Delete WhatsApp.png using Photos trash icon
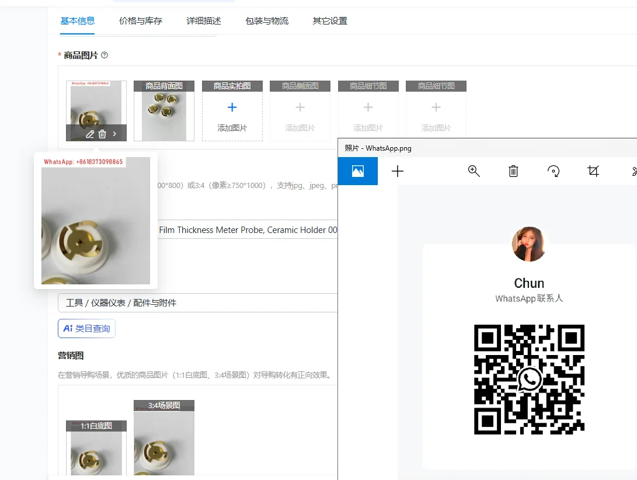The image size is (637, 480). pyautogui.click(x=513, y=171)
